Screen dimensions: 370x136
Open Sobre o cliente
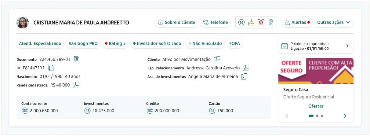click(177, 22)
